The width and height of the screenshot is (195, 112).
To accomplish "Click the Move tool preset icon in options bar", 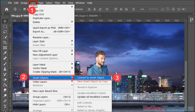I will pyautogui.click(x=15, y=9).
